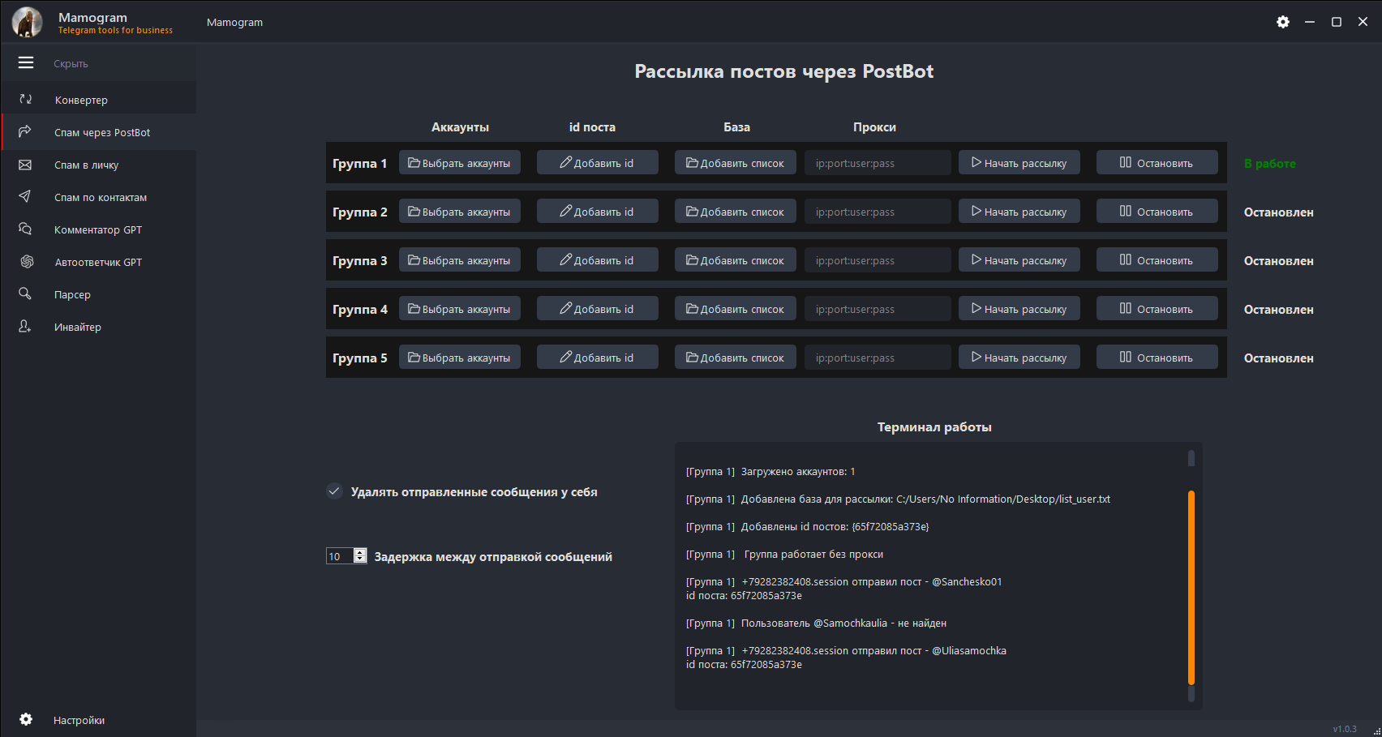The image size is (1382, 737).
Task: Click the GPT autoresponder icon
Action: tap(27, 261)
